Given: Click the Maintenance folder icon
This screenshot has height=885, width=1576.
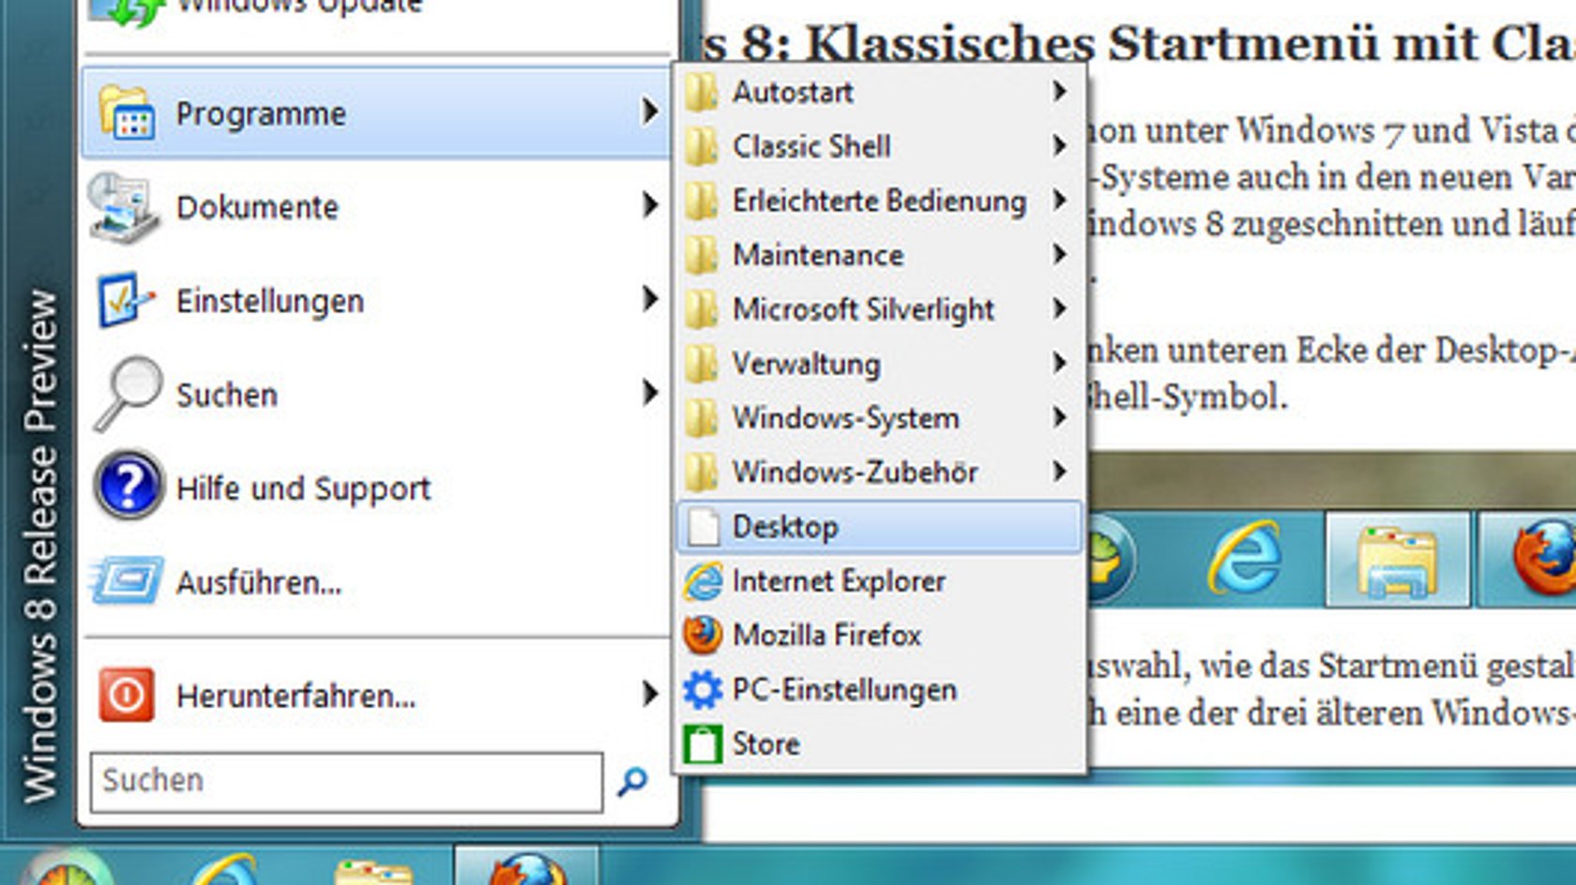Looking at the screenshot, I should tap(702, 255).
